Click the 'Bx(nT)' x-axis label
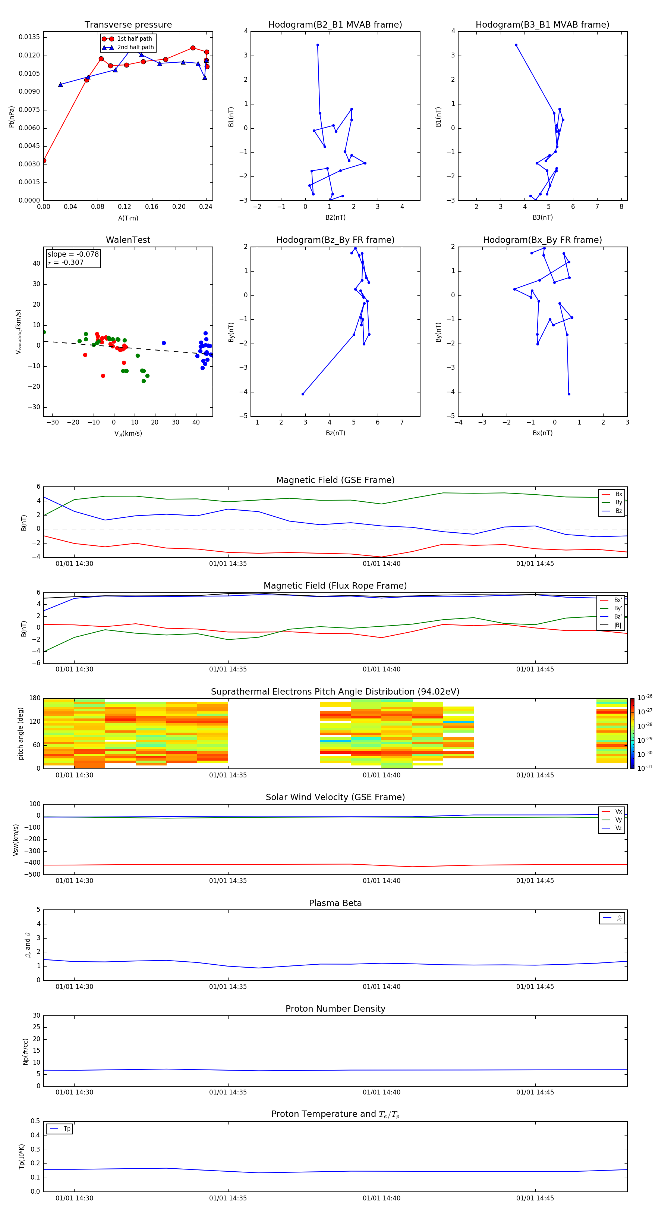 coord(542,433)
